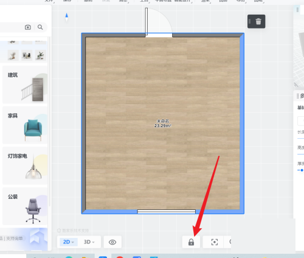Click the drag handle beside trash icon

[x=250, y=21]
